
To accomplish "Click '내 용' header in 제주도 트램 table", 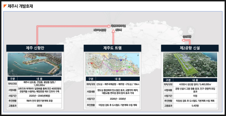I will point(118,79).
